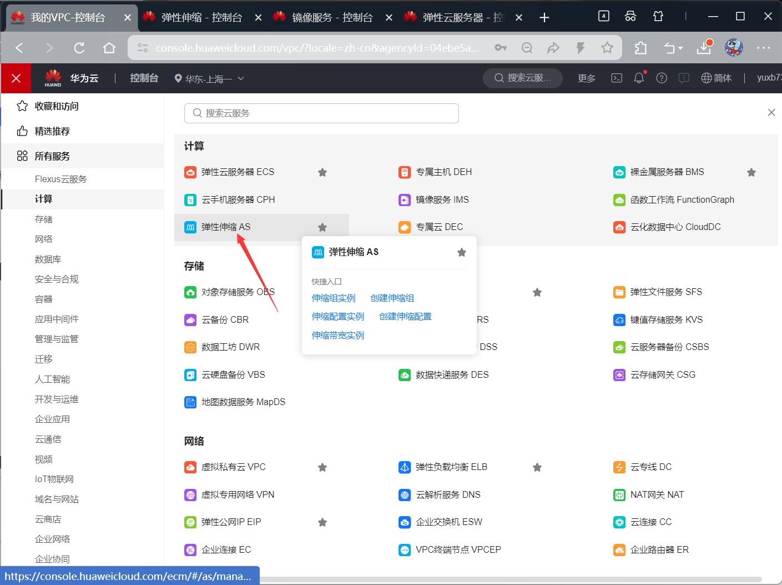Toggle favorite star for 弹性负载均衡 ELB
782x585 pixels.
(x=537, y=467)
